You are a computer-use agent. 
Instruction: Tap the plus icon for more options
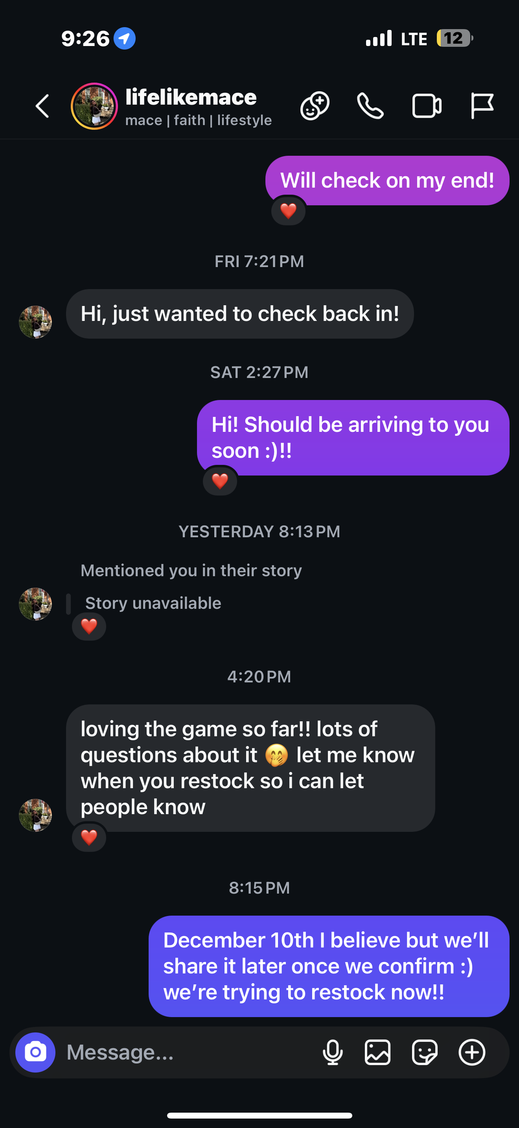click(x=472, y=1052)
